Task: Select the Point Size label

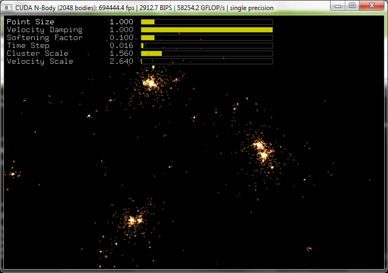Action: coord(31,22)
